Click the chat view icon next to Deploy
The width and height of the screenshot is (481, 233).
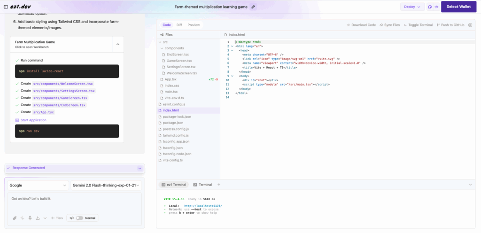[430, 7]
